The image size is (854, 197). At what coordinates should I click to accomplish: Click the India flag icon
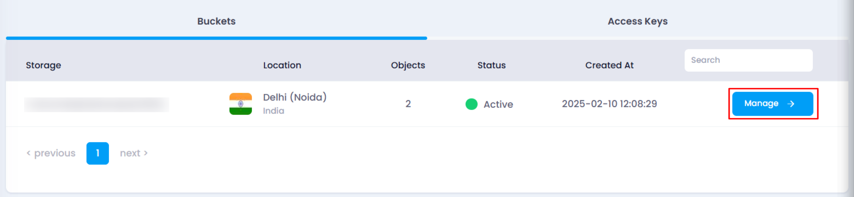(240, 104)
